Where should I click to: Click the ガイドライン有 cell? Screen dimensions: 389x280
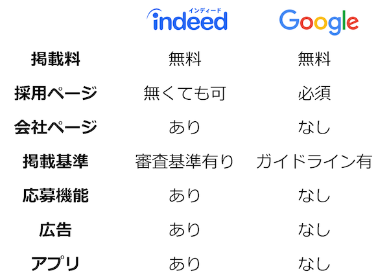[314, 161]
